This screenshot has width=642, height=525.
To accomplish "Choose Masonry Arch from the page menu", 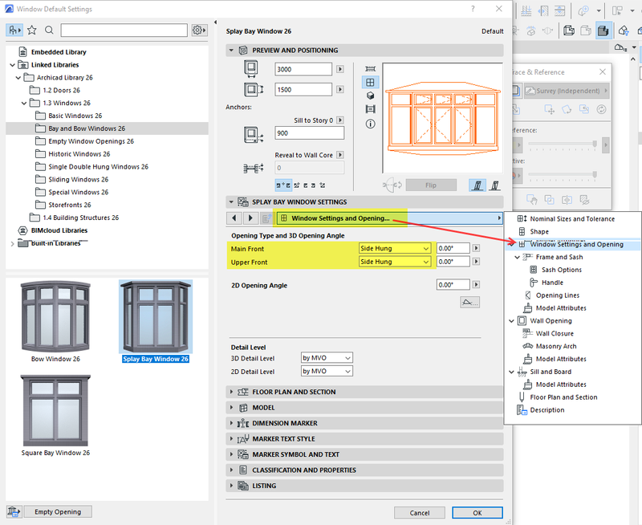I will [x=555, y=346].
